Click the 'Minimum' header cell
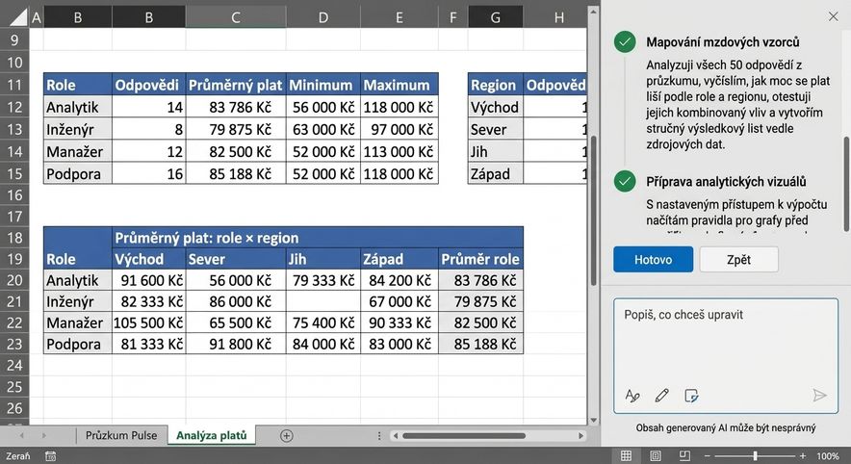The width and height of the screenshot is (851, 464). pyautogui.click(x=322, y=85)
